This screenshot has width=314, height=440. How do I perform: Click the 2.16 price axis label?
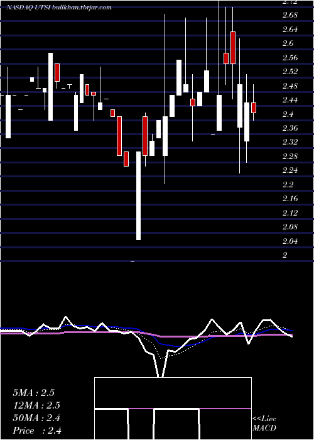click(x=290, y=199)
